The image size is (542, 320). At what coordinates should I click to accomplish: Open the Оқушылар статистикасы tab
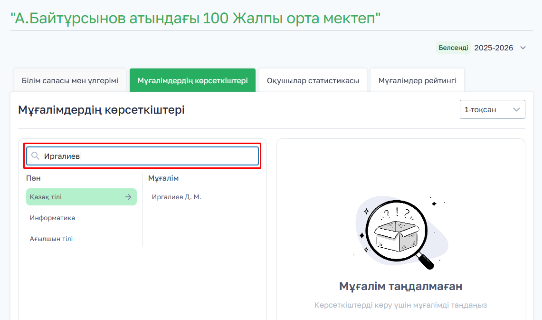(x=313, y=80)
